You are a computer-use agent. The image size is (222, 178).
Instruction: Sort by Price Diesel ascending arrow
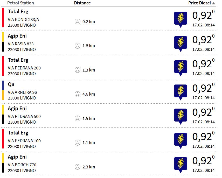[x=213, y=3]
